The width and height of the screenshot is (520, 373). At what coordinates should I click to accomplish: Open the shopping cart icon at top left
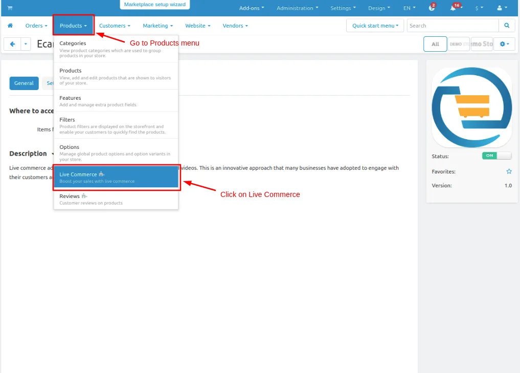tap(10, 8)
